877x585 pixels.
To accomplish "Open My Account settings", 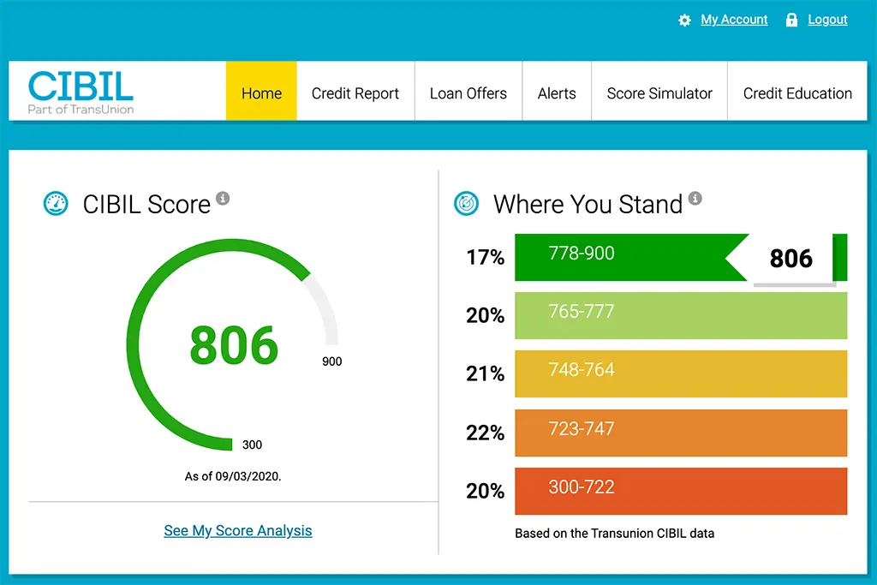I will click(734, 19).
